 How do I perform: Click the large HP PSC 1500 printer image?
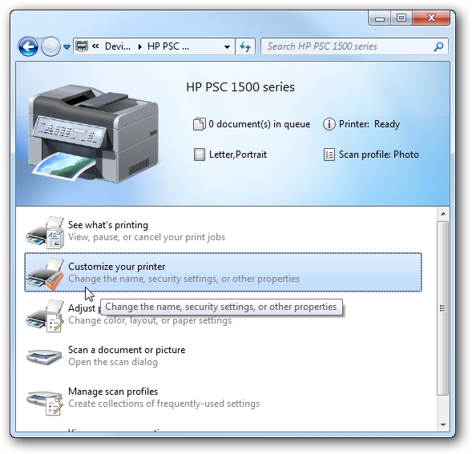[x=93, y=134]
